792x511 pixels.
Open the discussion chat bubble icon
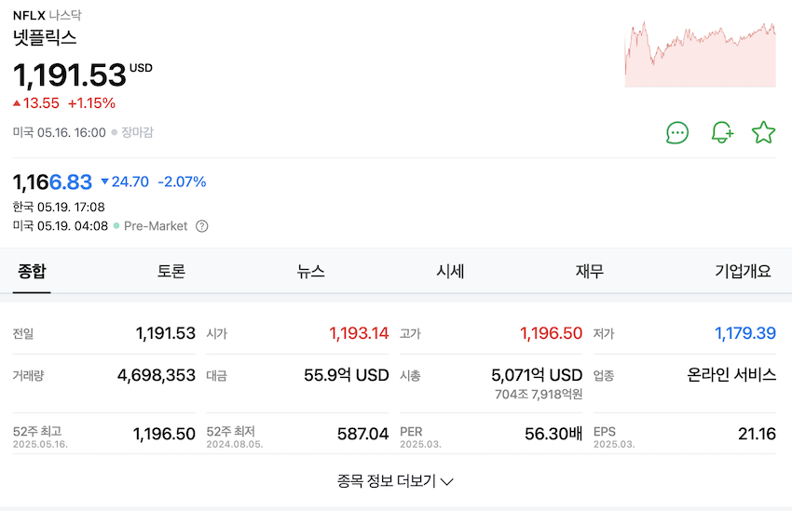[677, 133]
